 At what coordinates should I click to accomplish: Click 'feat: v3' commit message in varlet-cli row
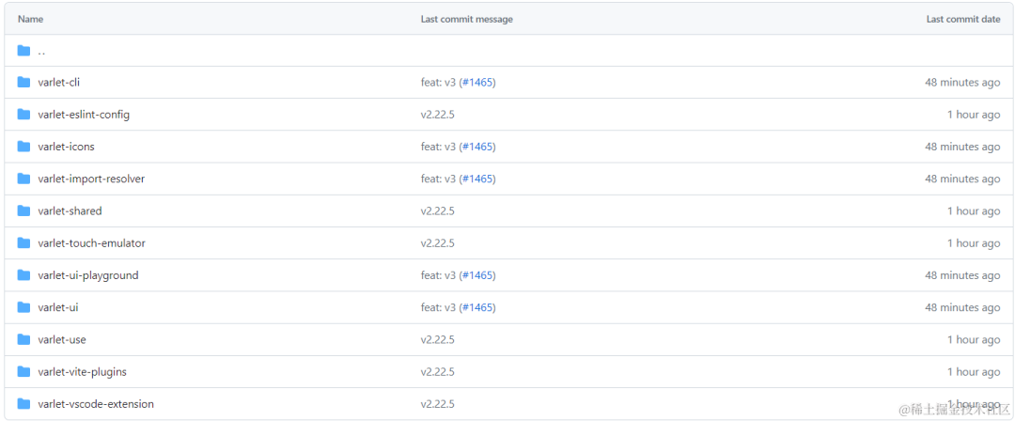[438, 83]
